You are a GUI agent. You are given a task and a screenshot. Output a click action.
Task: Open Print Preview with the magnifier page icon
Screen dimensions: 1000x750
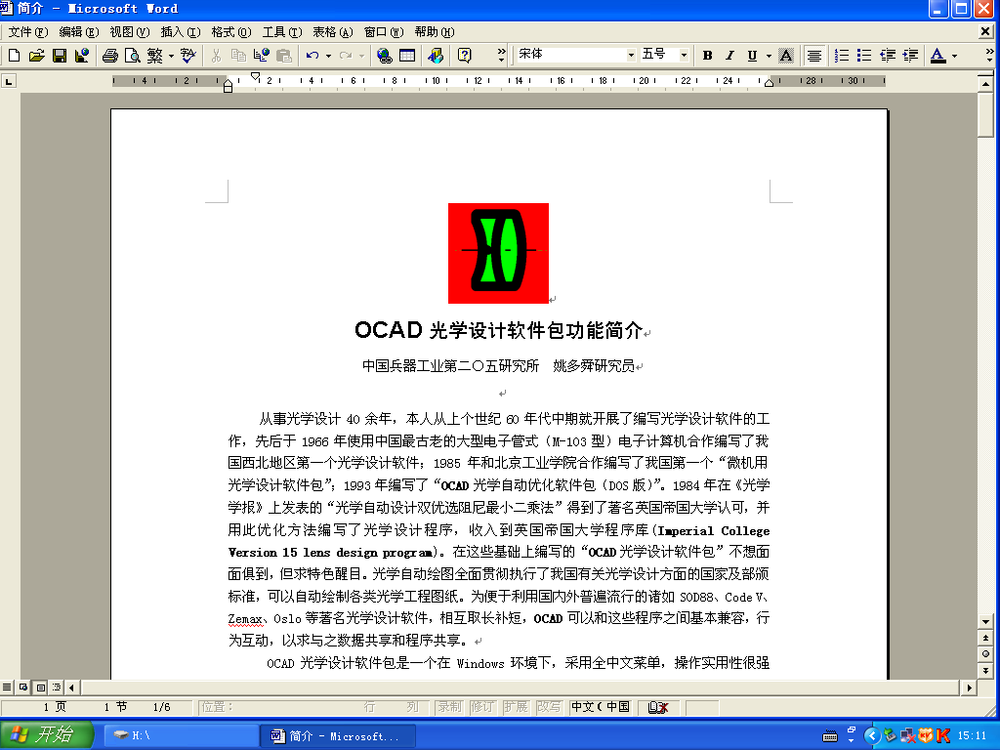pos(132,56)
